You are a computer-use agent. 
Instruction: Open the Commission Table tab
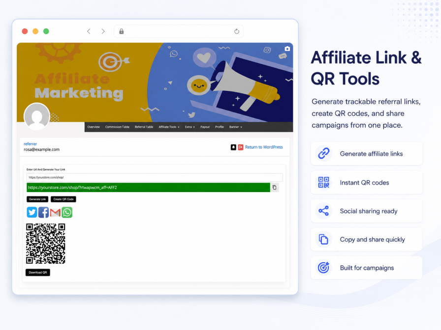117,127
